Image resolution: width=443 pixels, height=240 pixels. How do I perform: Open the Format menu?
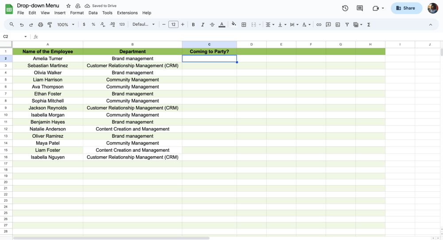(77, 13)
